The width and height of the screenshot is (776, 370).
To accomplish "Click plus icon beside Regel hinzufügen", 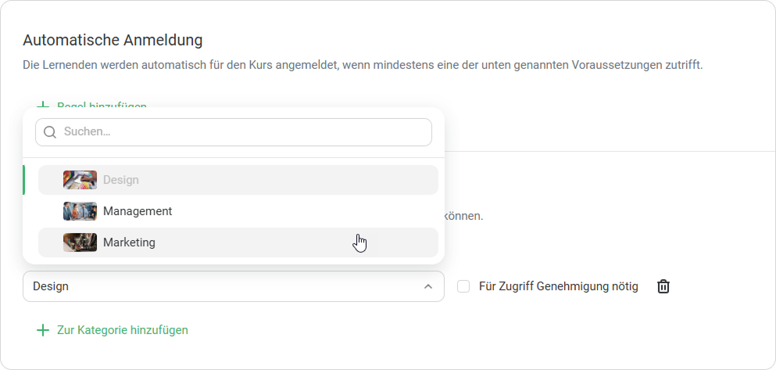I will point(43,106).
